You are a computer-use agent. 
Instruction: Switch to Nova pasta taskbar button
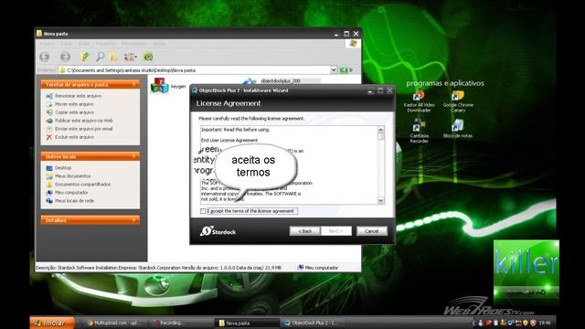click(248, 323)
